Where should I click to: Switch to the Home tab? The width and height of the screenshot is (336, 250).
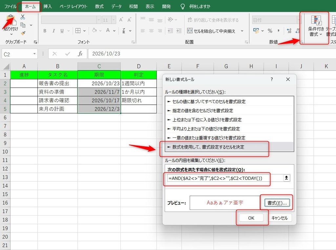click(x=30, y=7)
